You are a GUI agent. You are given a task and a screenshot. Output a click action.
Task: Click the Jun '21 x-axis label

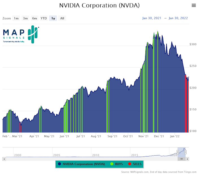coord(64,136)
